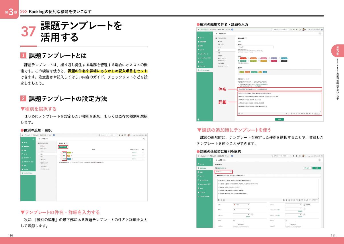Open the red-boxed issue type dropdown in add-issue screen
The width and height of the screenshot is (344, 244).
pos(223,172)
